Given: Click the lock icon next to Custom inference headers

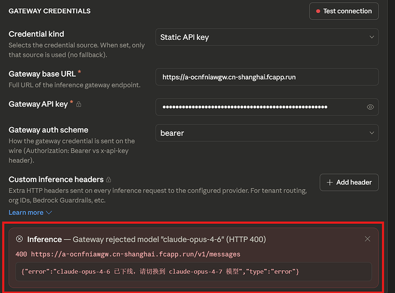Looking at the screenshot, I should pyautogui.click(x=108, y=179).
